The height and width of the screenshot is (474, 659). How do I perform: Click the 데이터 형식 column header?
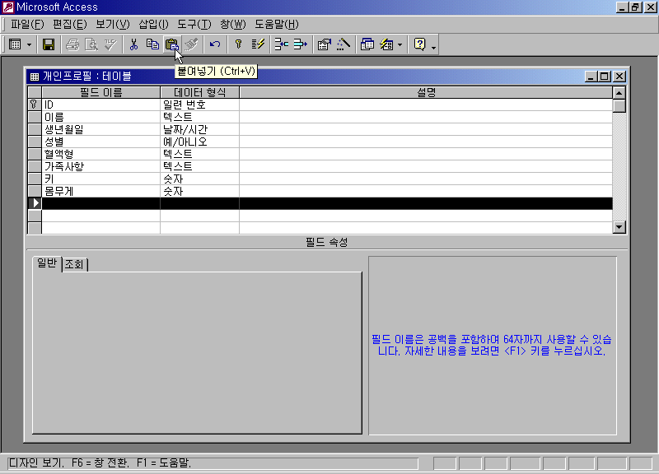[199, 92]
